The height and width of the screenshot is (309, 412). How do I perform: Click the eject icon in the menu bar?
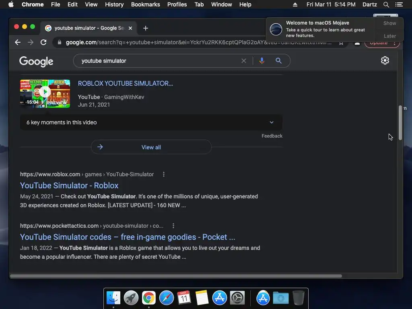(x=295, y=4)
